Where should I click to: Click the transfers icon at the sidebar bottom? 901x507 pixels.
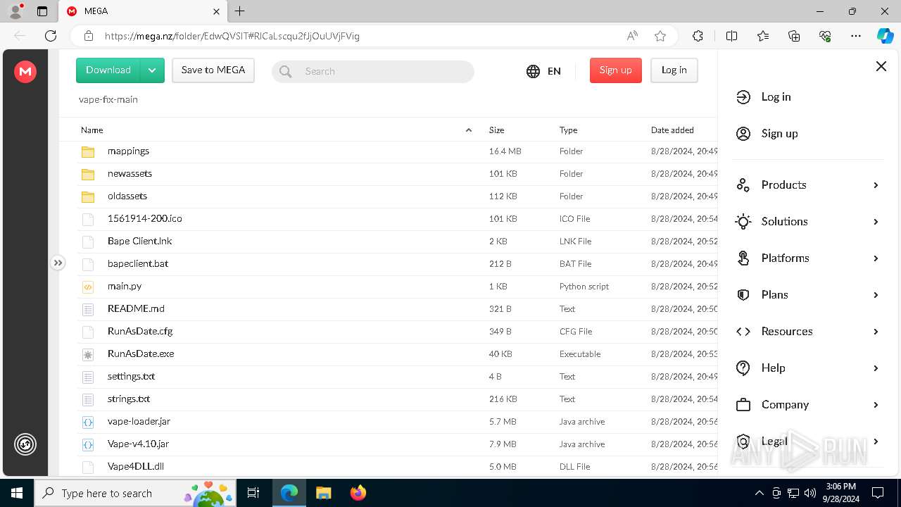pyautogui.click(x=25, y=444)
